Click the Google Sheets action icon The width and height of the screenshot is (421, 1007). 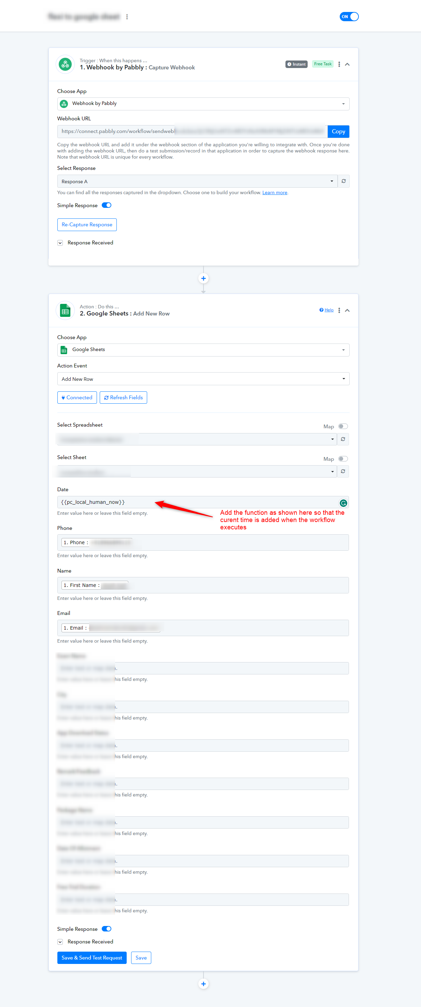point(65,311)
